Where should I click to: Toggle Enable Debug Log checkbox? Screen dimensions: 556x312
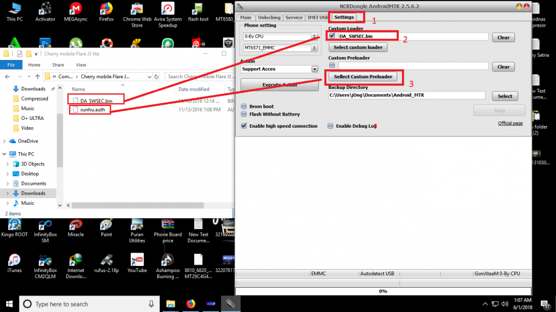pyautogui.click(x=330, y=125)
